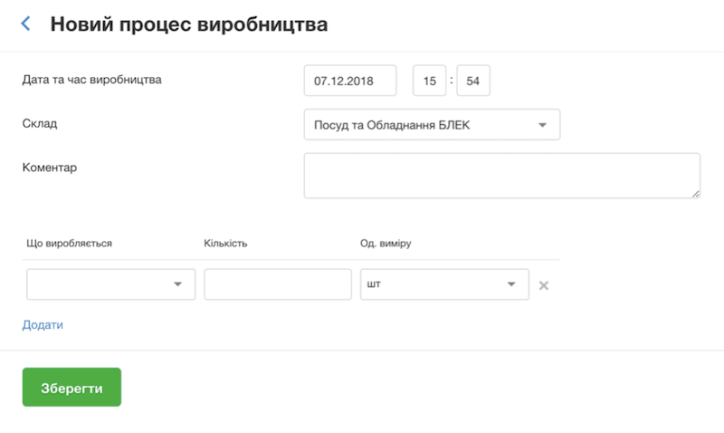The height and width of the screenshot is (433, 724).
Task: Click the unit шт dropdown caret arrow
Action: (x=511, y=284)
